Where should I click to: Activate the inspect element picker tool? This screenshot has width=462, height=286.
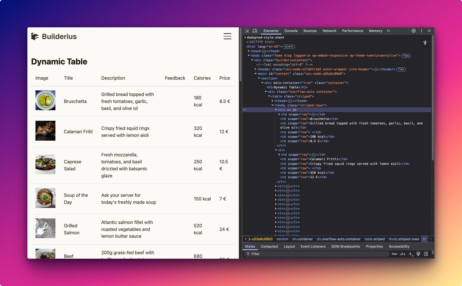click(247, 31)
